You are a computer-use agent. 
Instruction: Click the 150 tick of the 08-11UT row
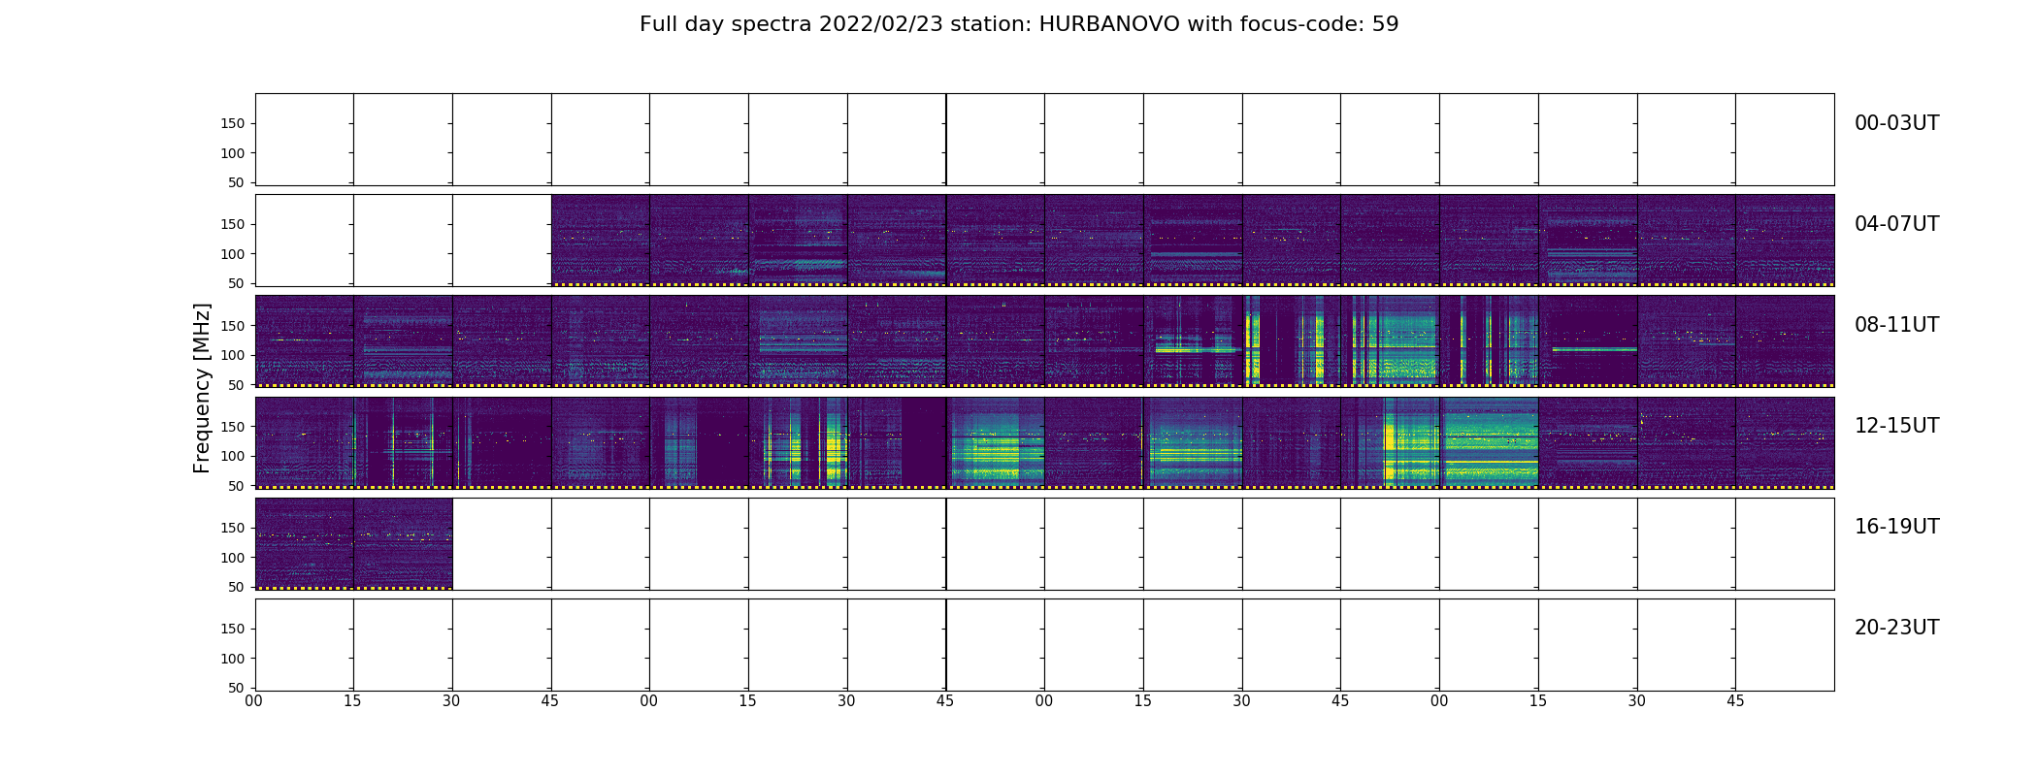233,325
